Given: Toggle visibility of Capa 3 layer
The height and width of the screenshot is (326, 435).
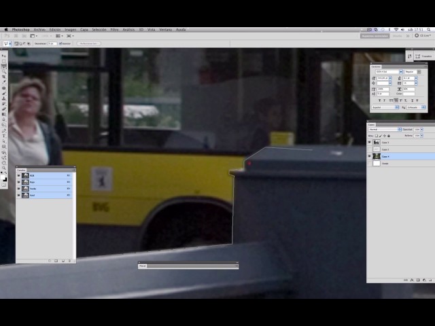Looking at the screenshot, I should (369, 142).
